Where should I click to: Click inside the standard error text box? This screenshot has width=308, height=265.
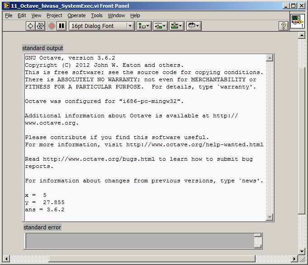point(139,241)
